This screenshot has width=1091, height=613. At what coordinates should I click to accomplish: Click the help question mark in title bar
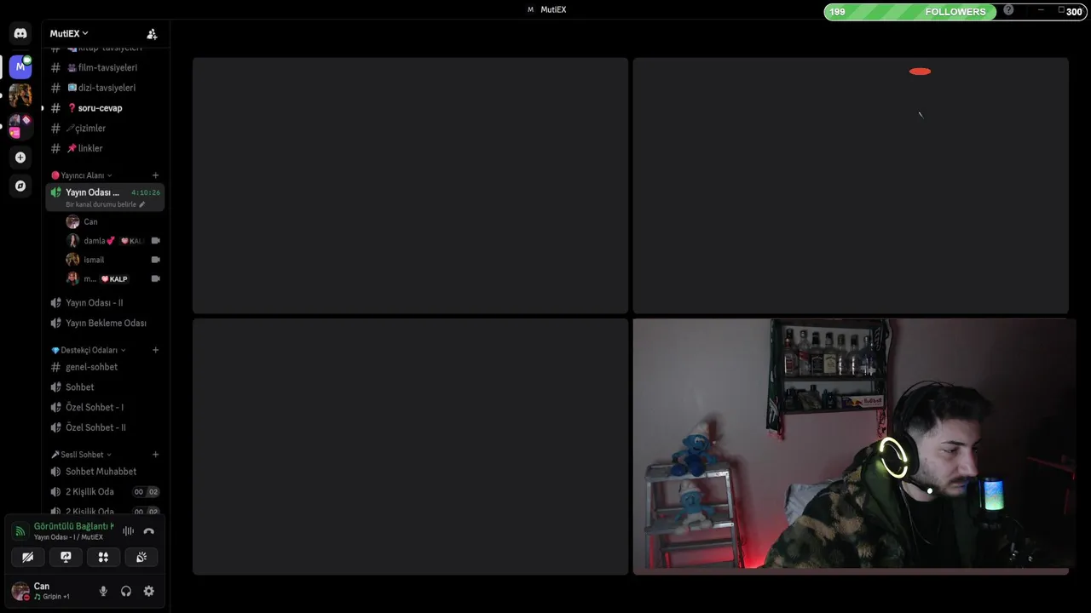(x=1009, y=10)
